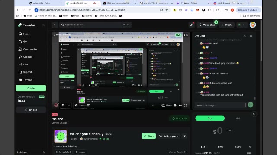The width and height of the screenshot is (277, 155).
Task: Open the x.com link chip
Action: (81, 152)
